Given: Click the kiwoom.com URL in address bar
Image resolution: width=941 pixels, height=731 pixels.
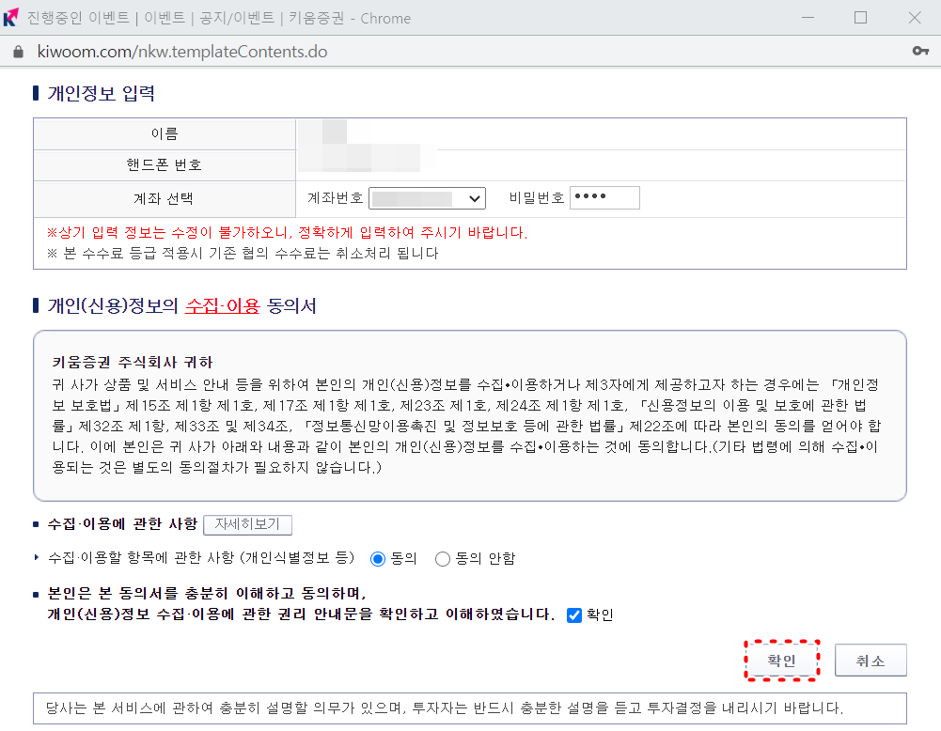Looking at the screenshot, I should tap(181, 52).
